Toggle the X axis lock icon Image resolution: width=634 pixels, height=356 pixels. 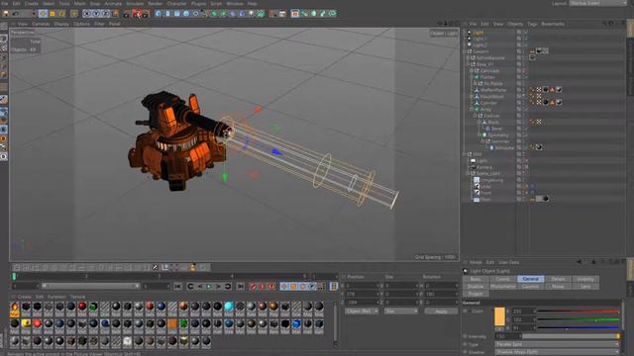(x=87, y=14)
